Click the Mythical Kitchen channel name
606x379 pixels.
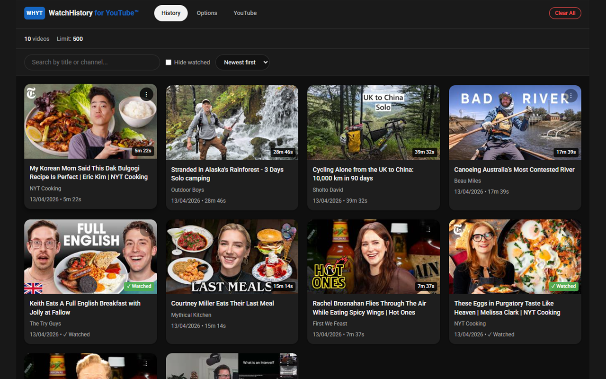(x=191, y=315)
